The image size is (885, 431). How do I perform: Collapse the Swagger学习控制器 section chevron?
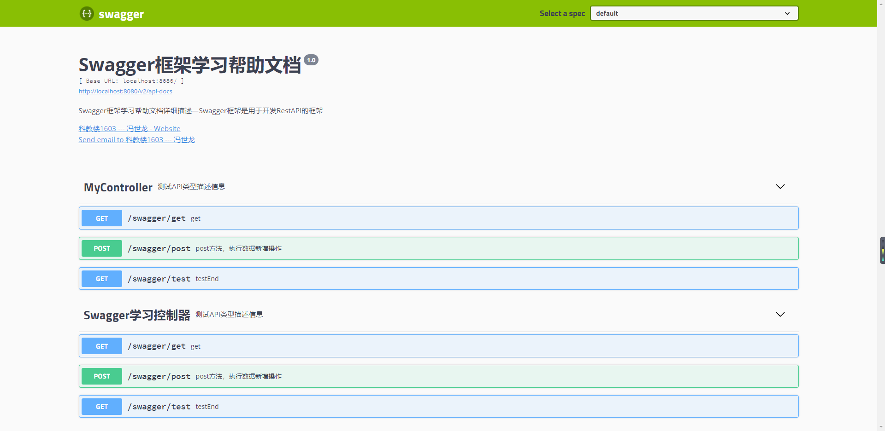[x=780, y=315]
